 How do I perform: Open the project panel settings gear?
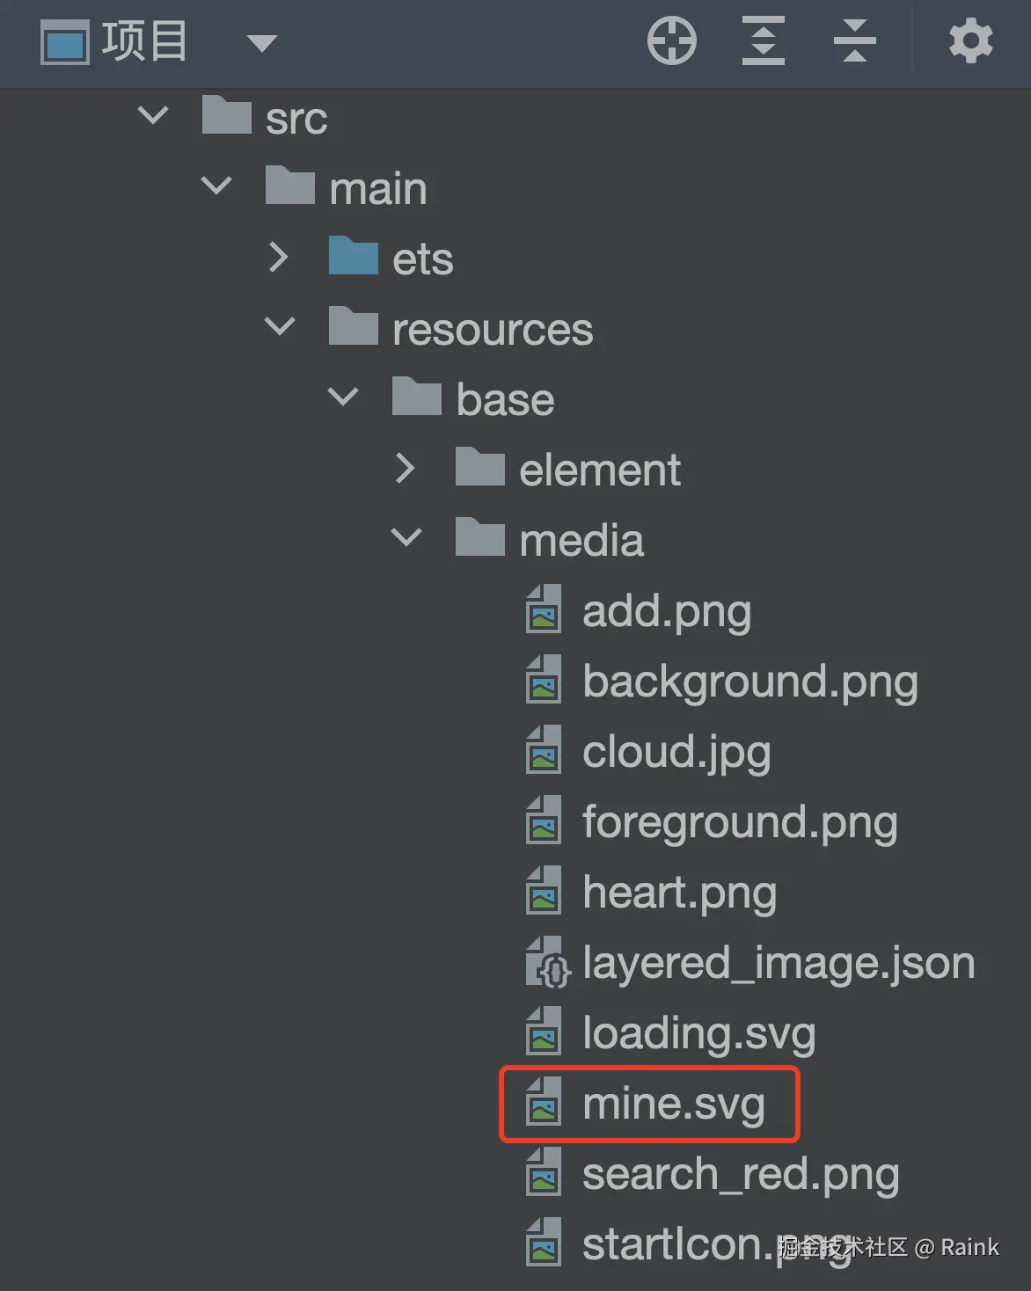pos(970,41)
